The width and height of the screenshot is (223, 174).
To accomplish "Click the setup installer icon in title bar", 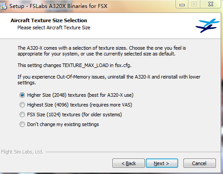I will coord(3,6).
